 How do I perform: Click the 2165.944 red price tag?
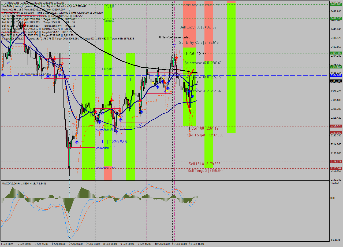(x=336, y=168)
